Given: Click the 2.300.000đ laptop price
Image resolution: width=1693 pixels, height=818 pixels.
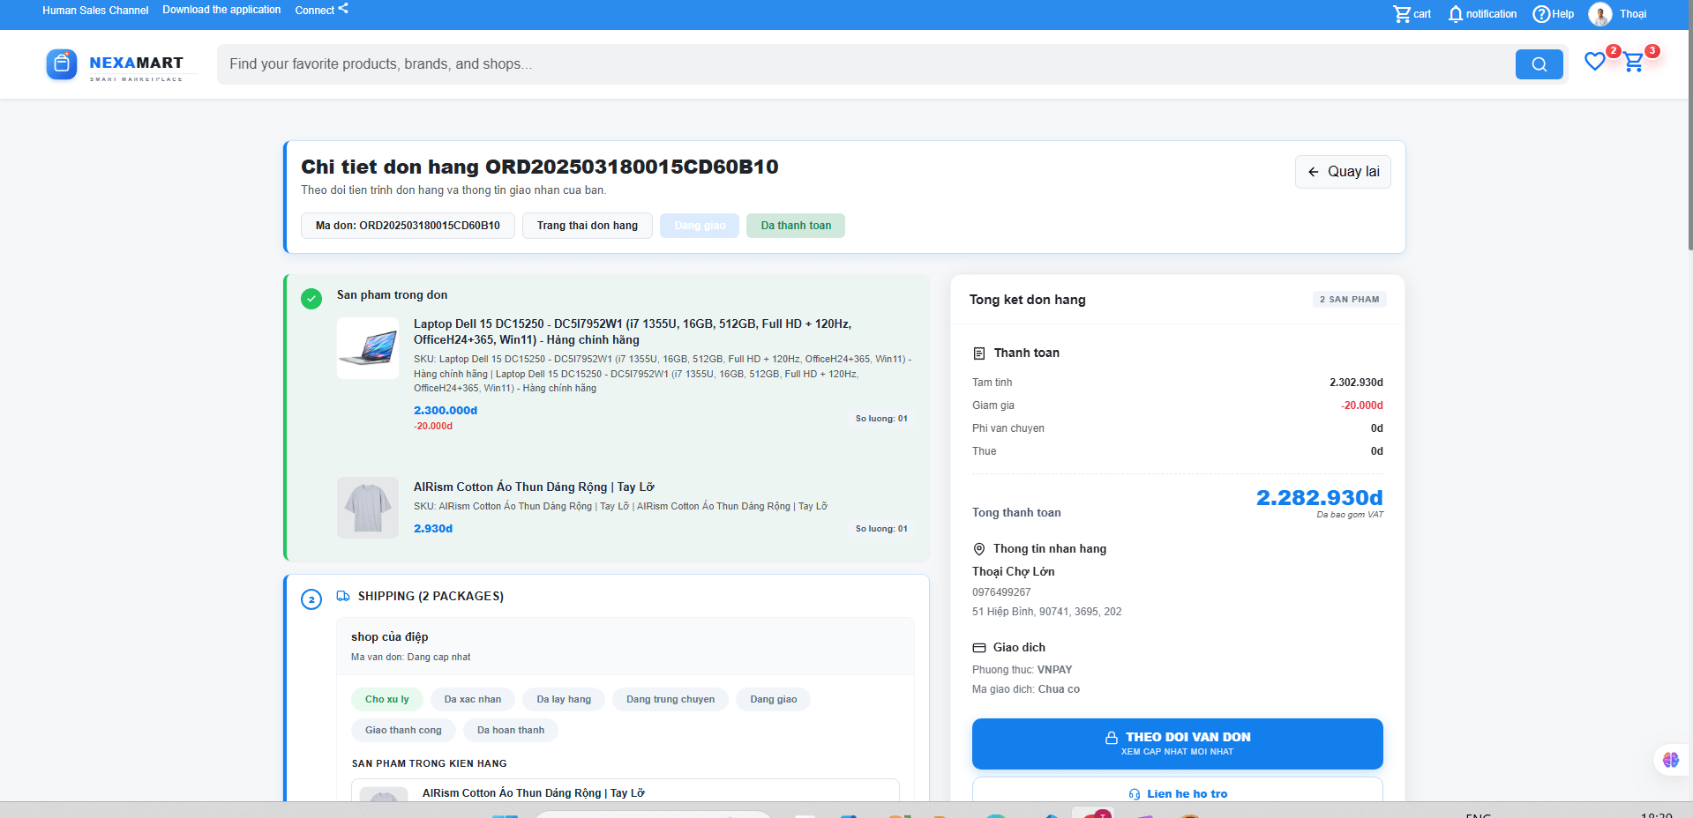Looking at the screenshot, I should tap(446, 411).
